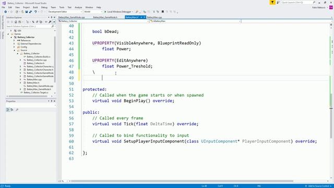
Task: Select Battery_Collector.Target.cs file
Action: click(x=36, y=92)
